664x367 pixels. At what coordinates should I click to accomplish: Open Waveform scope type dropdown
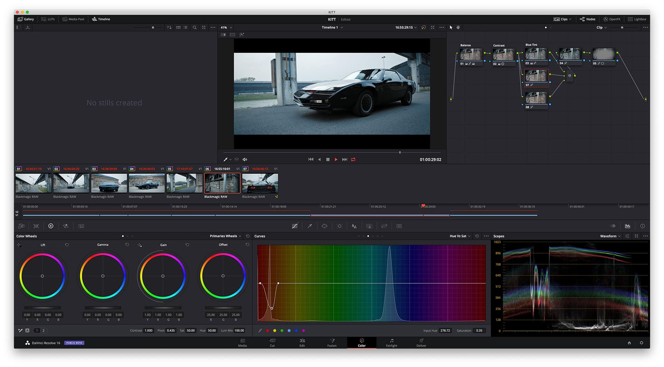tap(610, 236)
